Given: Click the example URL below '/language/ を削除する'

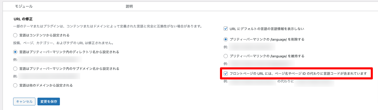Looking at the screenshot, I should tap(252, 47).
